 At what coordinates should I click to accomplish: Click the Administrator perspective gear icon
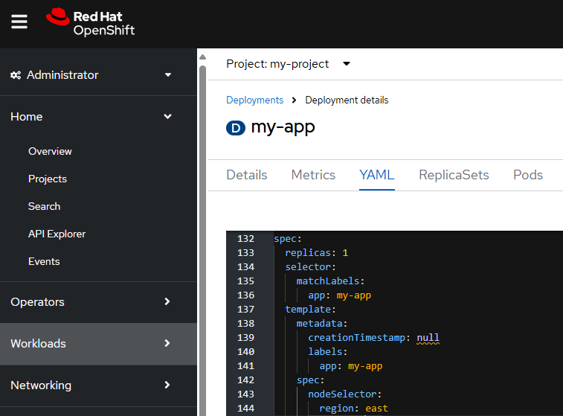click(x=16, y=75)
